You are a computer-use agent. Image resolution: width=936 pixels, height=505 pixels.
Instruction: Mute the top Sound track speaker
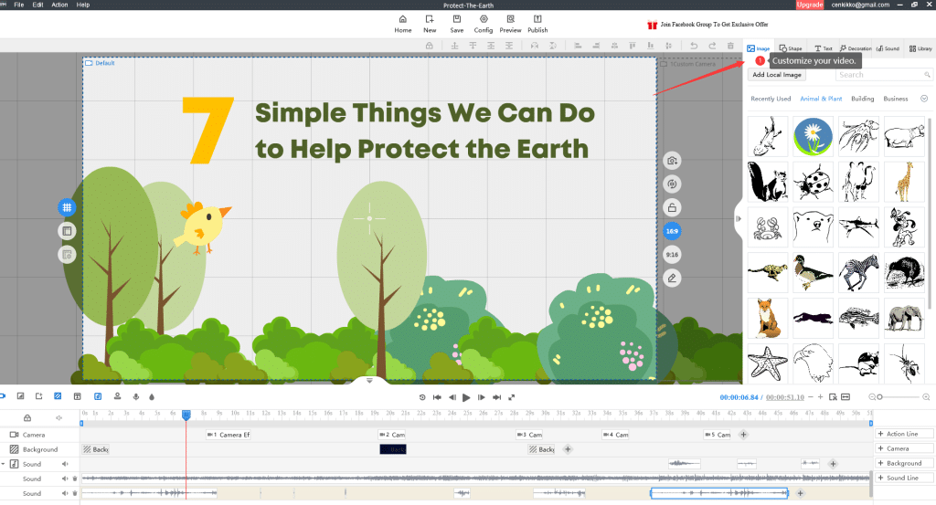tap(65, 464)
